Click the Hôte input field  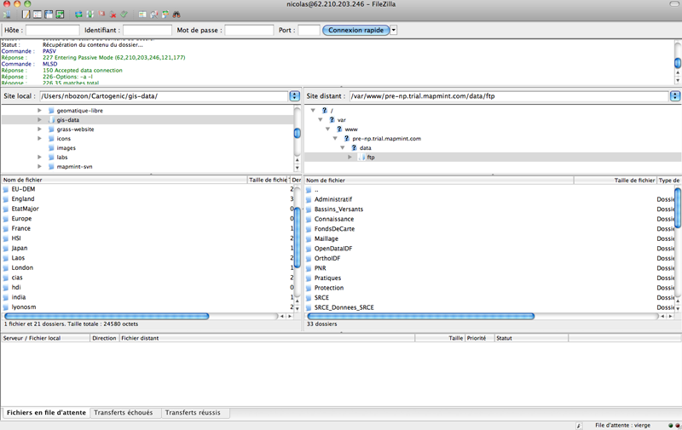53,30
